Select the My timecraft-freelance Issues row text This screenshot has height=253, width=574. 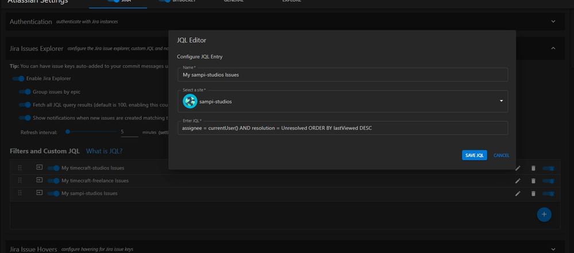point(95,181)
